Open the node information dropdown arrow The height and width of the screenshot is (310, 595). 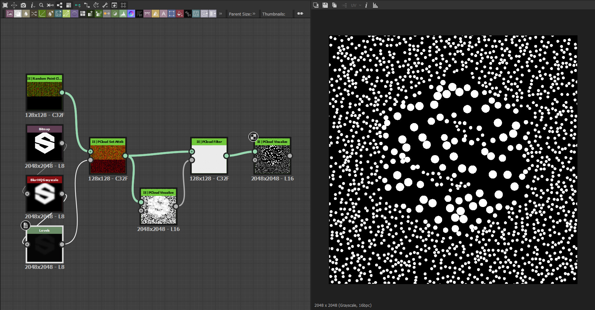click(34, 6)
